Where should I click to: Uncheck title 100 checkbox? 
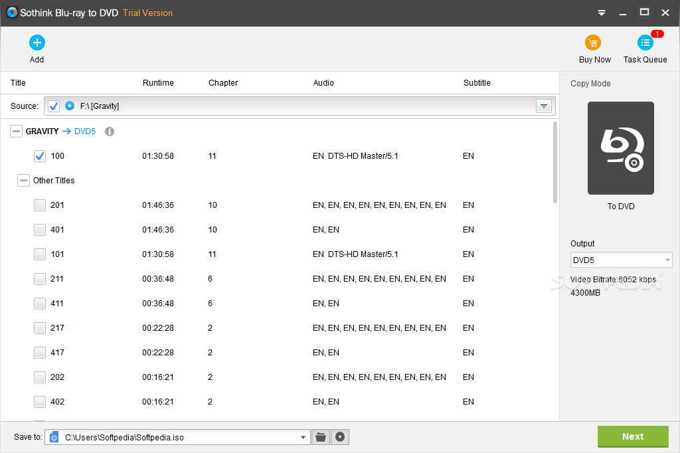click(40, 156)
